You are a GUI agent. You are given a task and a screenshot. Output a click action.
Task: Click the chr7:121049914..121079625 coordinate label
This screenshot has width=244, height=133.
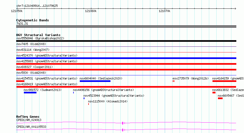37,6
